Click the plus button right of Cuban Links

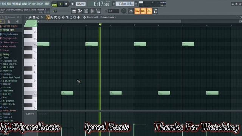136,4
